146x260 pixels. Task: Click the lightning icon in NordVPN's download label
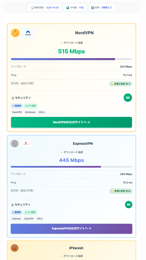pyautogui.click(x=61, y=43)
